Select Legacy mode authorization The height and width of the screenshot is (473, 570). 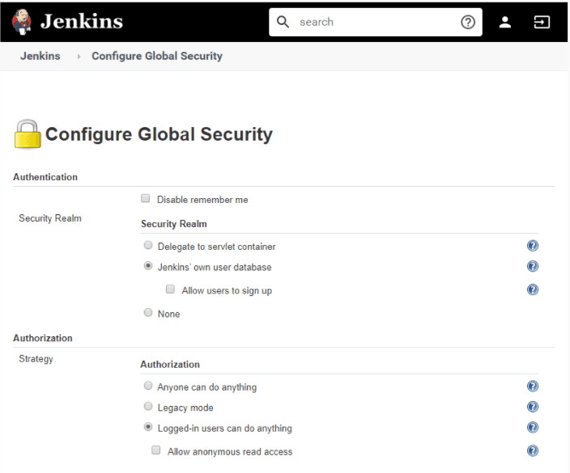[x=147, y=407]
